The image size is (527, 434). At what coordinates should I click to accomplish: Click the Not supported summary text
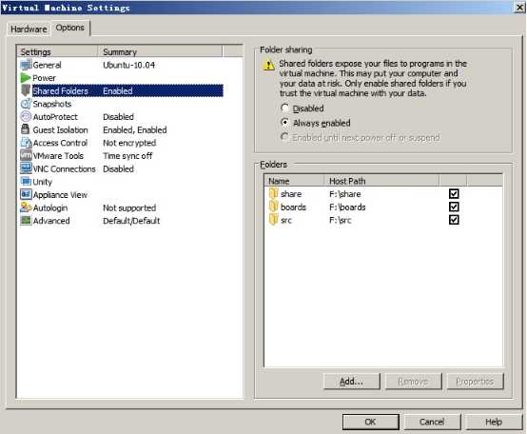pyautogui.click(x=129, y=208)
